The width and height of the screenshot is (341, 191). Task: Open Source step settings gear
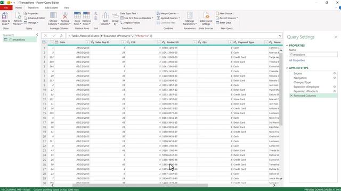335,73
